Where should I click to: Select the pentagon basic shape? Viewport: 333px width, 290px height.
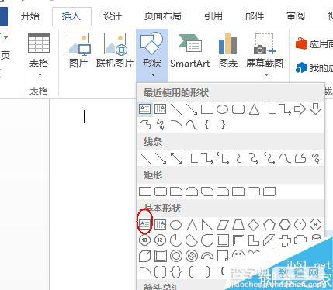[x=269, y=225]
